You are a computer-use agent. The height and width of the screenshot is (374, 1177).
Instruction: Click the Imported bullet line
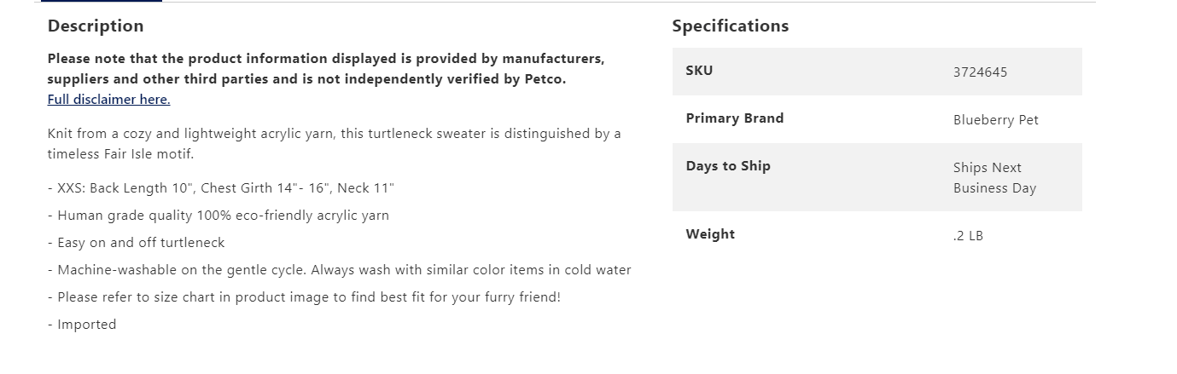point(82,325)
